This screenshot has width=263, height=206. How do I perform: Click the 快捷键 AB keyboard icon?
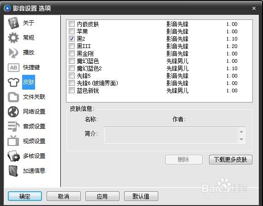coord(13,67)
